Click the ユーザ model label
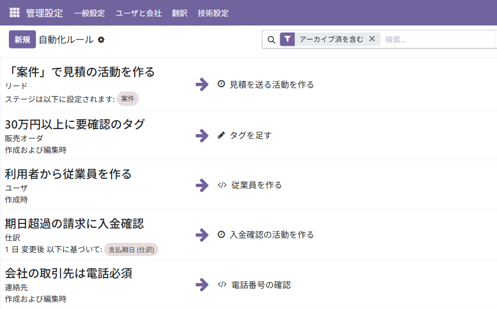Viewport: 497px width, 309px height. click(x=17, y=188)
